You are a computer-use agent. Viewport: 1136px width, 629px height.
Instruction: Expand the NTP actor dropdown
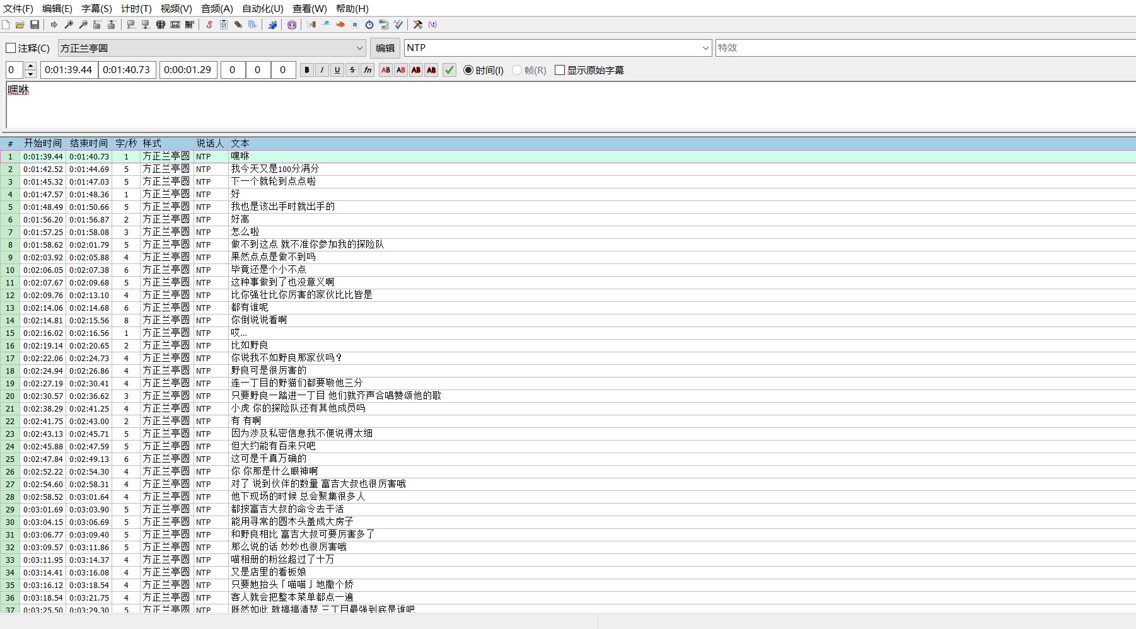(705, 48)
